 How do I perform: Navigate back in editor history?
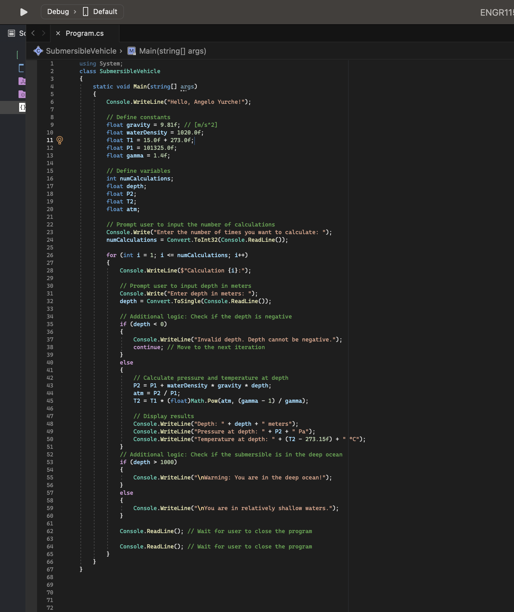[x=33, y=33]
